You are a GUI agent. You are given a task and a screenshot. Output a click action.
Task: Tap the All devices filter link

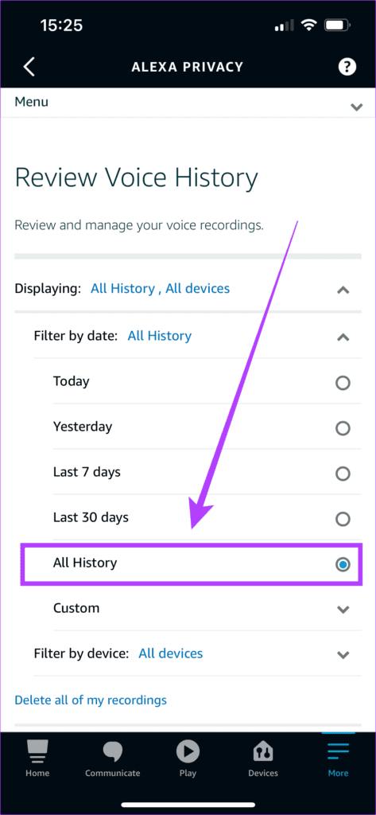[x=170, y=653]
